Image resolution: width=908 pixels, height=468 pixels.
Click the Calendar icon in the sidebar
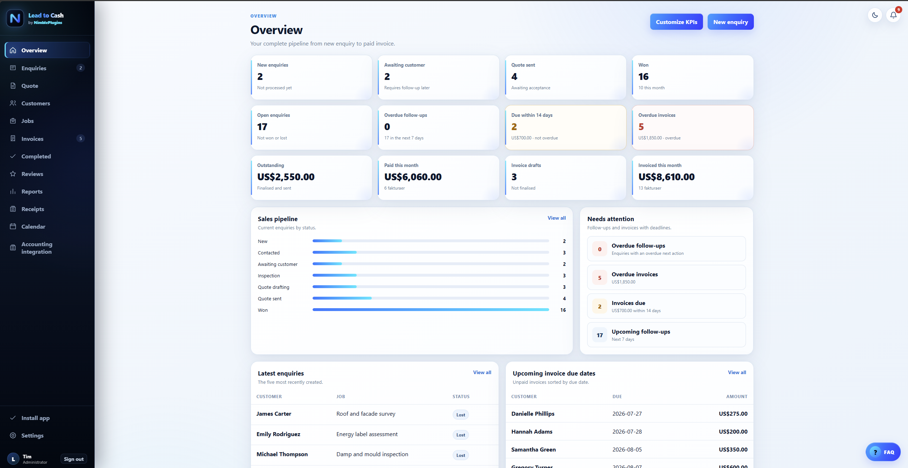tap(13, 226)
